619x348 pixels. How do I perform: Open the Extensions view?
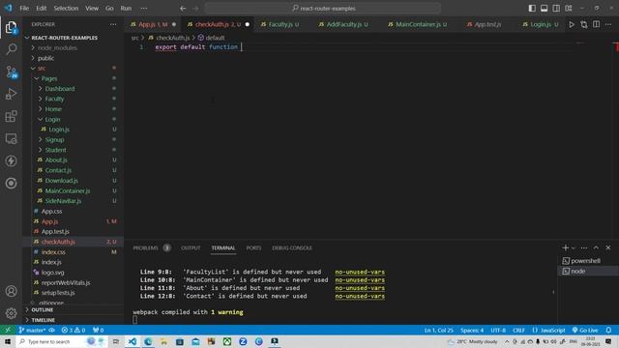[11, 116]
